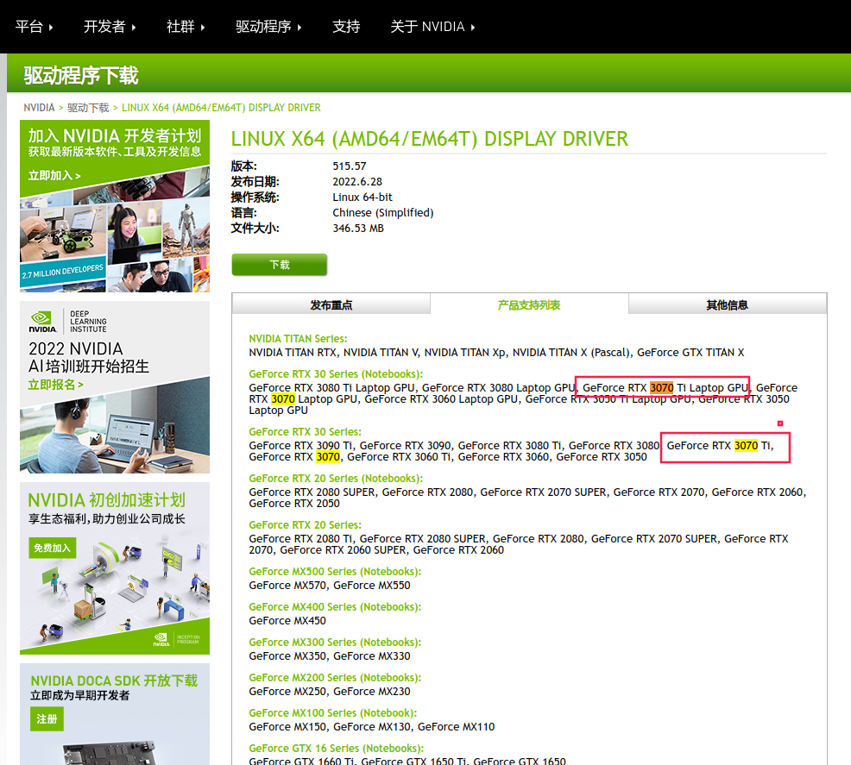Screen dimensions: 851x765
Task: Go to the 支持 page
Action: coord(346,27)
